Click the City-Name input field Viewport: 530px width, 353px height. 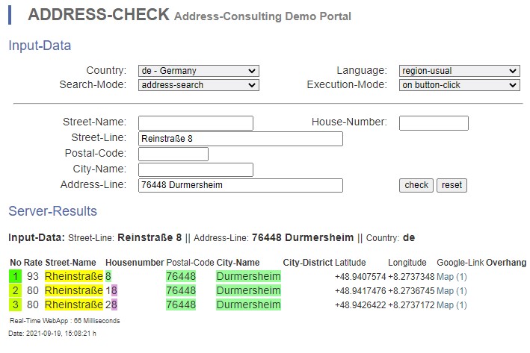tap(196, 170)
